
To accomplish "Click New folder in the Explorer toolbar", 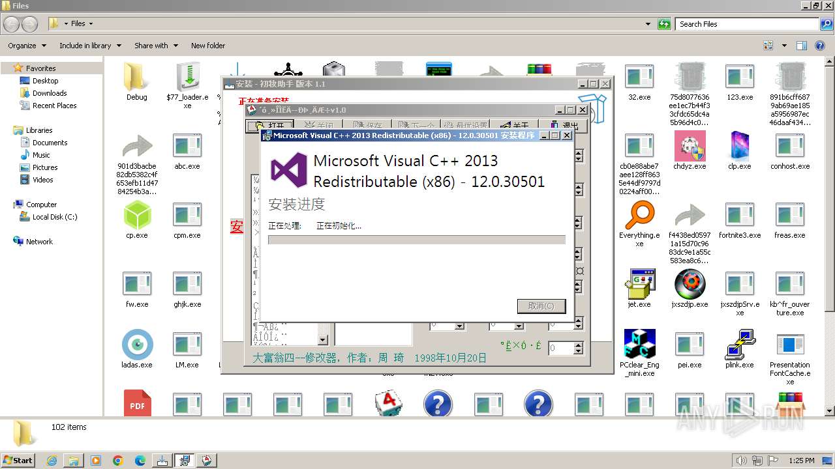I will [x=208, y=46].
